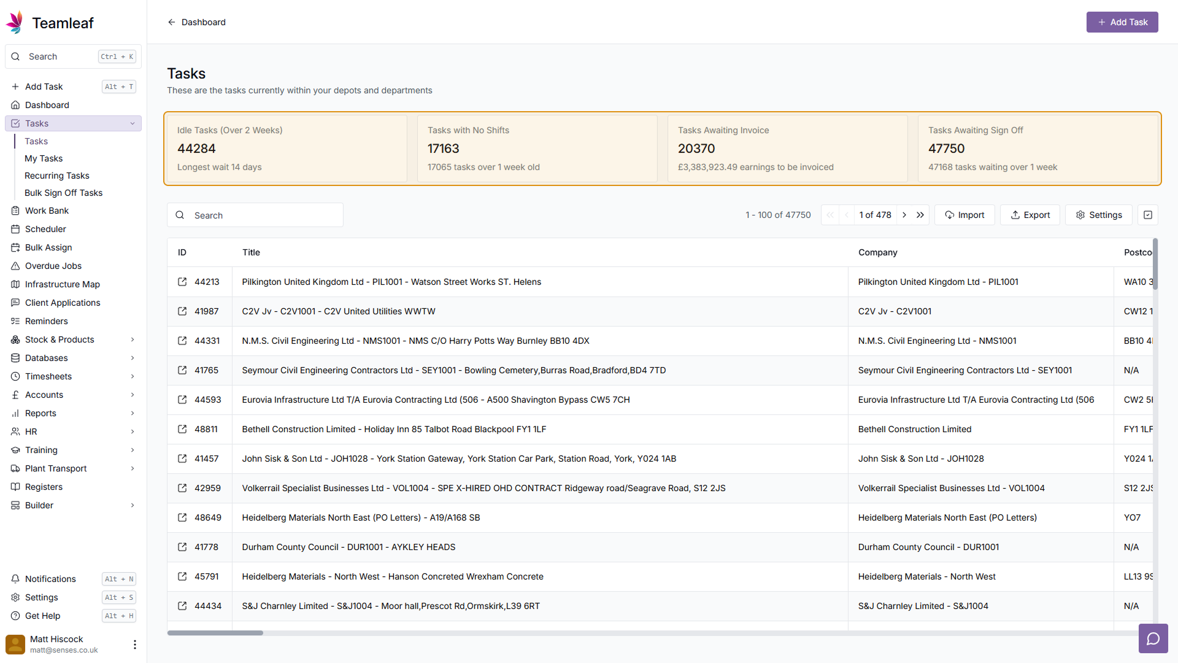
Task: Click the Export button
Action: (x=1030, y=215)
